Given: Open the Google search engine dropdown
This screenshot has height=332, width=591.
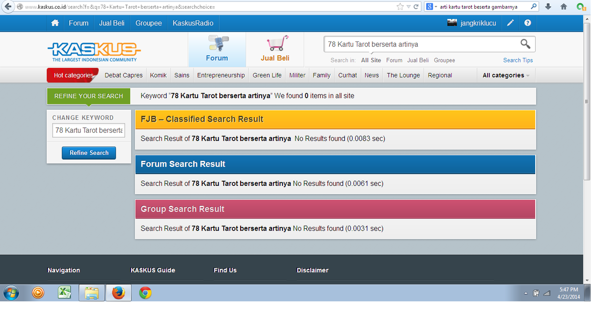Looking at the screenshot, I should pos(432,6).
